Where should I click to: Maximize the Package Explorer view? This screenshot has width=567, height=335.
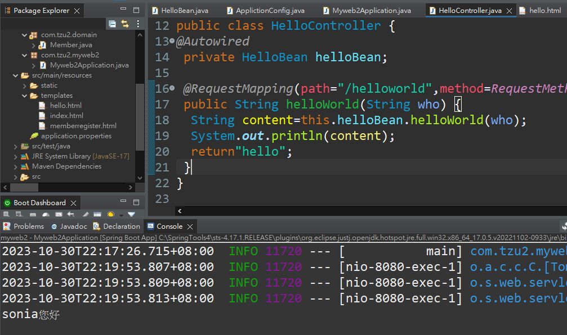pos(136,10)
